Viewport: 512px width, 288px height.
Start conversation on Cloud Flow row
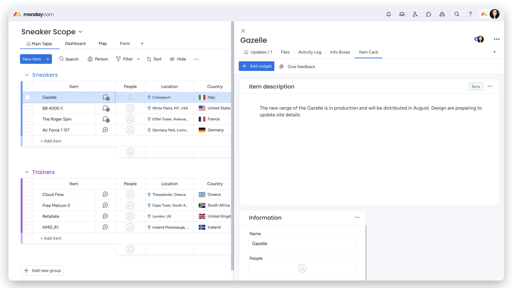pos(105,194)
